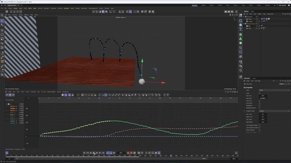Viewport: 291px width, 163px height.
Task: Toggle the Autokeying red button
Action: click(131, 153)
